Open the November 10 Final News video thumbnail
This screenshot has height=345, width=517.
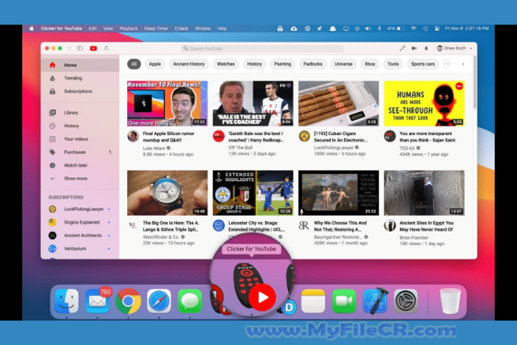pyautogui.click(x=167, y=103)
